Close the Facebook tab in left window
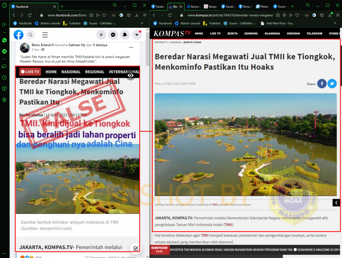Image resolution: width=342 pixels, height=258 pixels. pos(54,7)
